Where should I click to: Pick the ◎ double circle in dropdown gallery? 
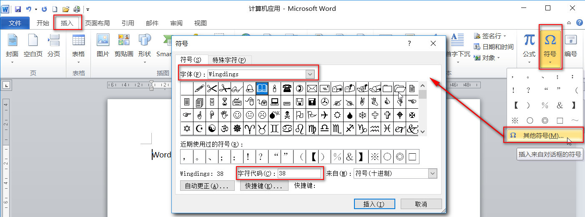pyautogui.click(x=545, y=120)
